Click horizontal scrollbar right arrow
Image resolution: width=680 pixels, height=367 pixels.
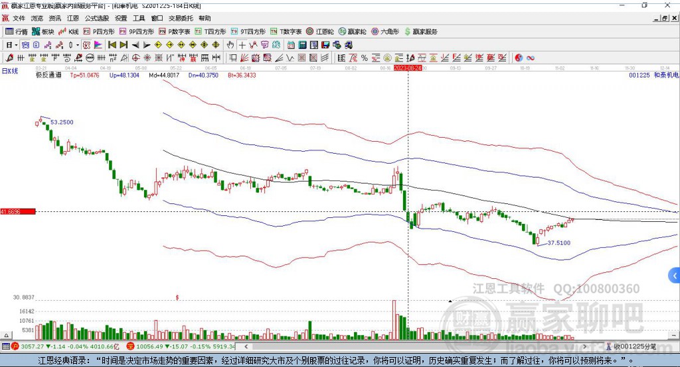coord(584,346)
